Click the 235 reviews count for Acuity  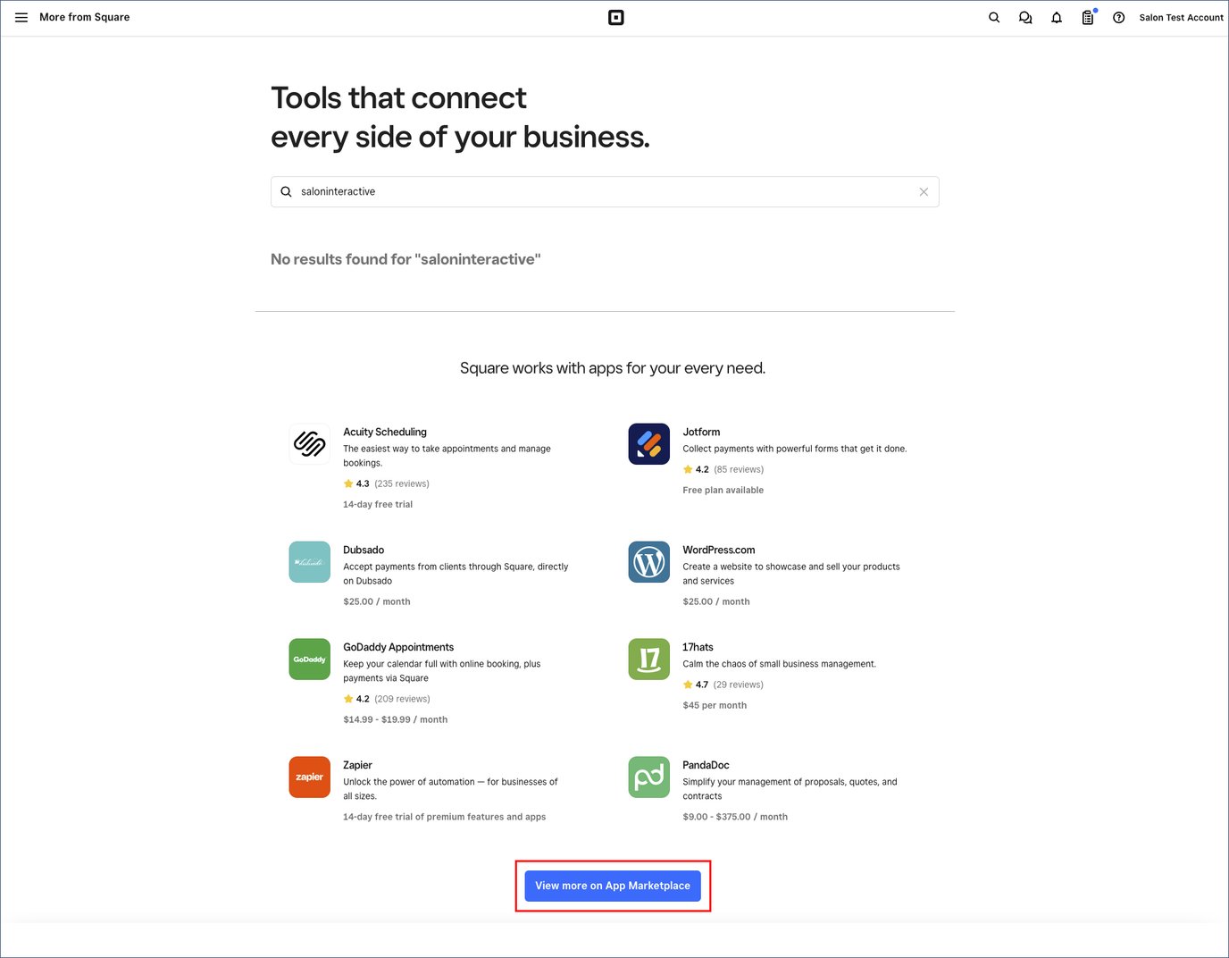pos(402,483)
